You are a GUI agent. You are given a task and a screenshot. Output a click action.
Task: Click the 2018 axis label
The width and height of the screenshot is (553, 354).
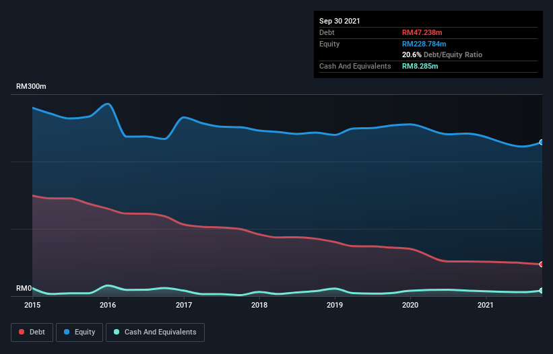click(x=259, y=305)
